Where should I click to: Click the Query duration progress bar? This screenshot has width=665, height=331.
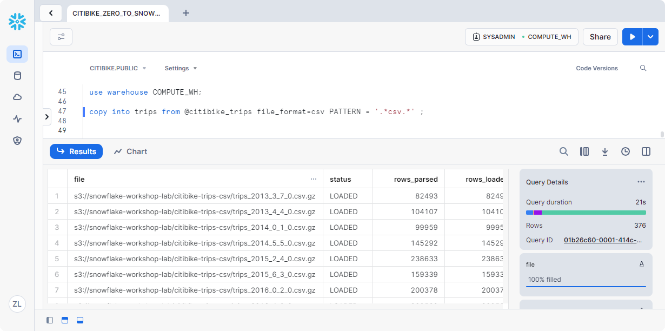point(586,213)
